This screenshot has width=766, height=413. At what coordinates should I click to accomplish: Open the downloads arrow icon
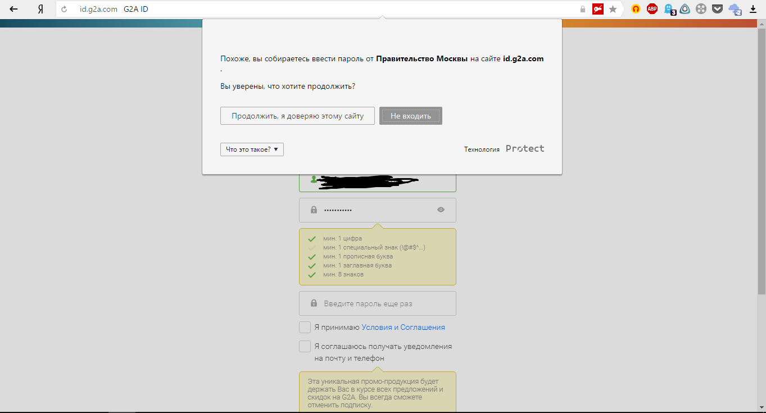click(x=753, y=9)
